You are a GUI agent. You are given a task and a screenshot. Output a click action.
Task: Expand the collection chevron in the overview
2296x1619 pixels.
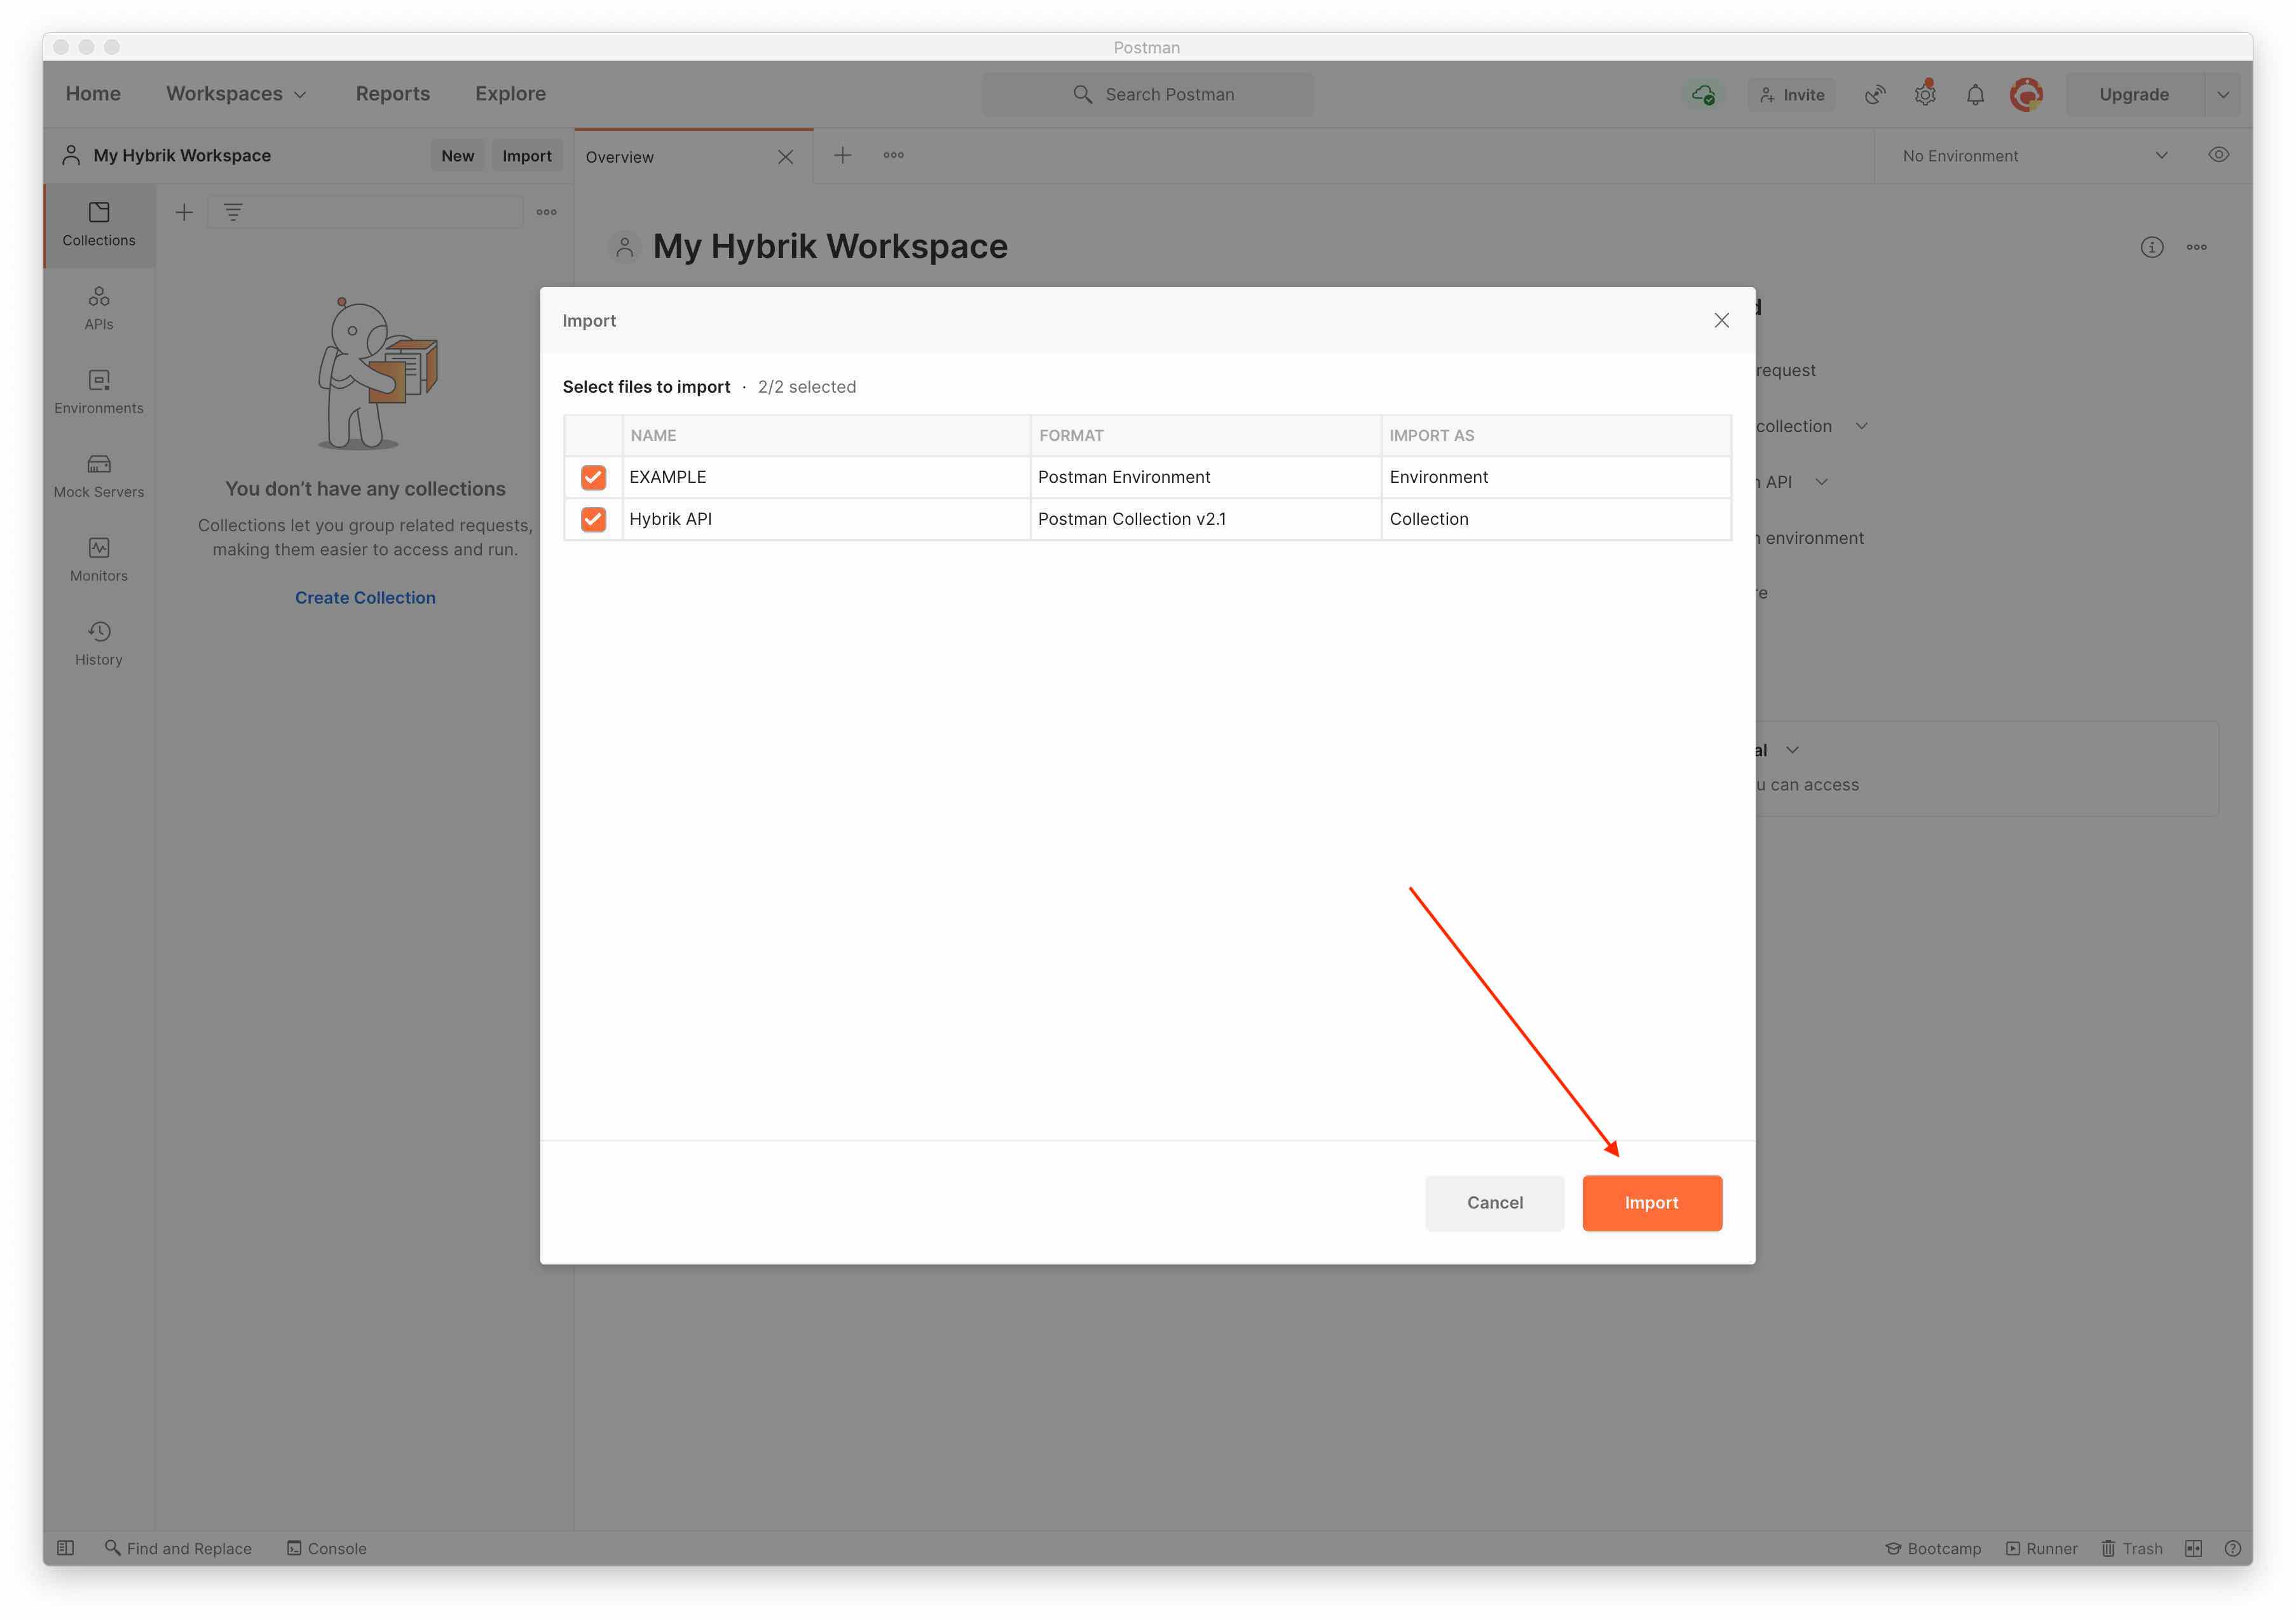click(1862, 426)
